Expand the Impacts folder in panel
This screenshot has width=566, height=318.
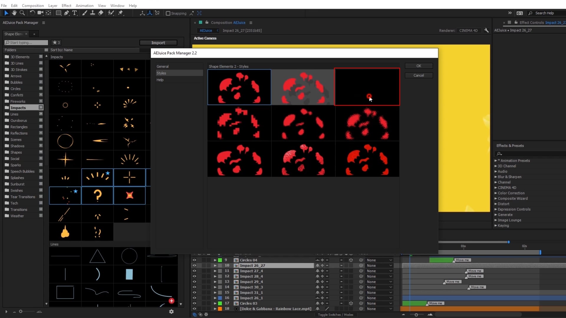18,107
